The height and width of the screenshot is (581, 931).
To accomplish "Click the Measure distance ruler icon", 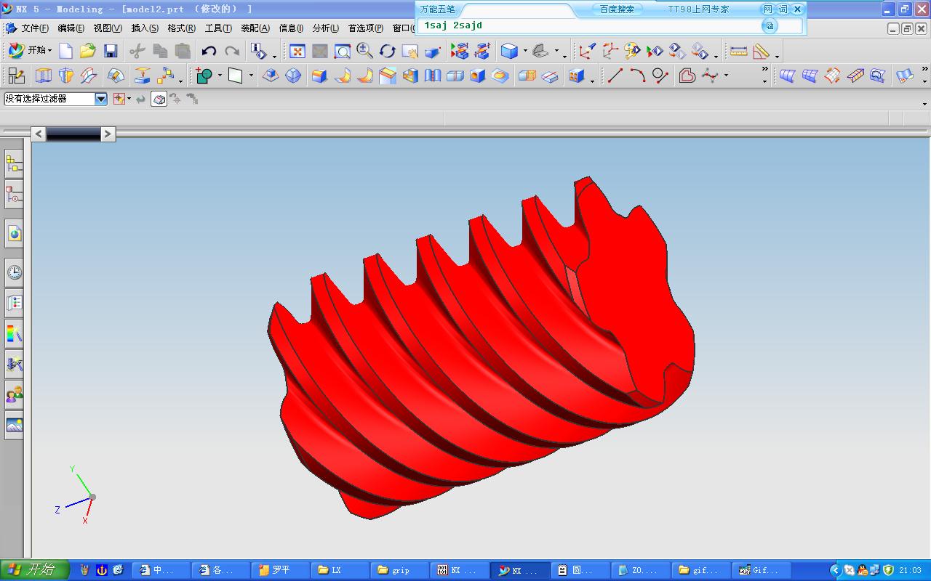I will click(738, 51).
